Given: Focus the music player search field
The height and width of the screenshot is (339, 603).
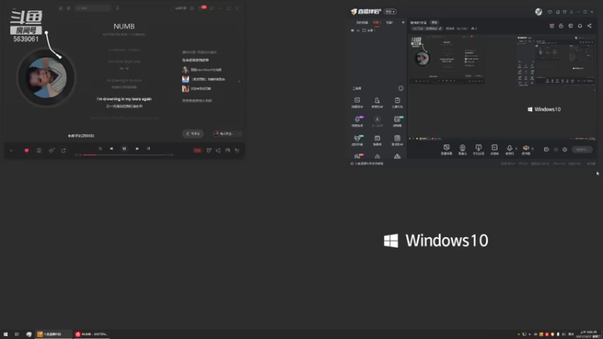Looking at the screenshot, I should pos(93,8).
